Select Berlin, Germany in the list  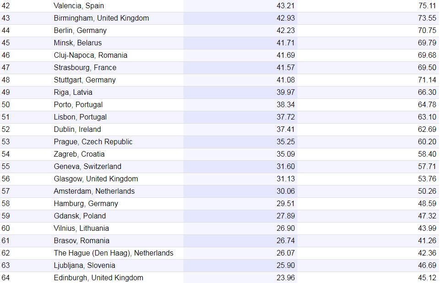pyautogui.click(x=80, y=31)
